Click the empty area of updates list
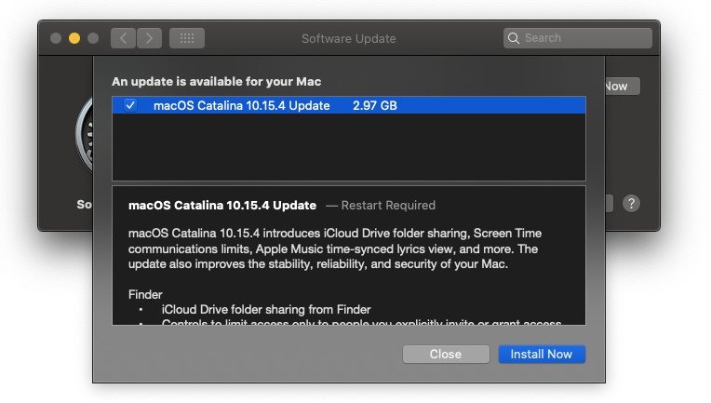Image resolution: width=711 pixels, height=403 pixels. coord(349,147)
